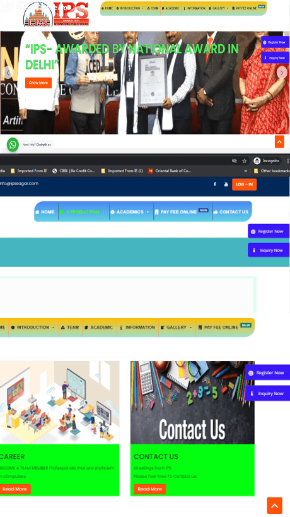Open the Incognito profile indicator
The height and width of the screenshot is (517, 290).
[x=267, y=161]
